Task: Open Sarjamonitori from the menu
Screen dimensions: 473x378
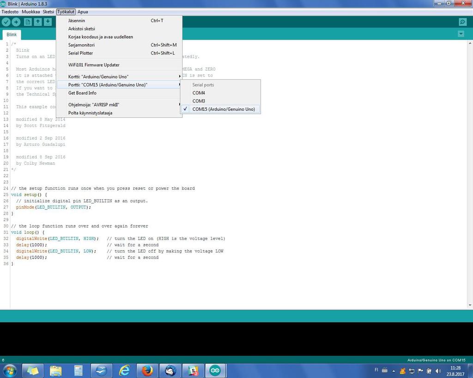Action: tap(119, 45)
